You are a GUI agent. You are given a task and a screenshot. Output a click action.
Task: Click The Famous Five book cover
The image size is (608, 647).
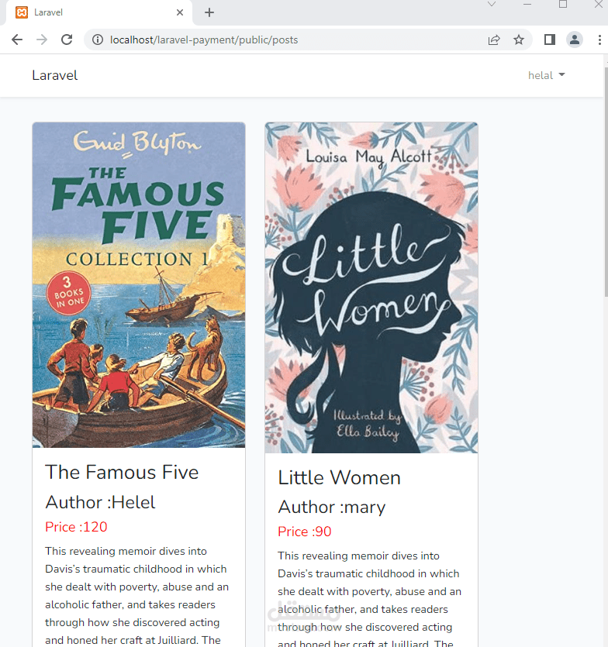pos(138,285)
